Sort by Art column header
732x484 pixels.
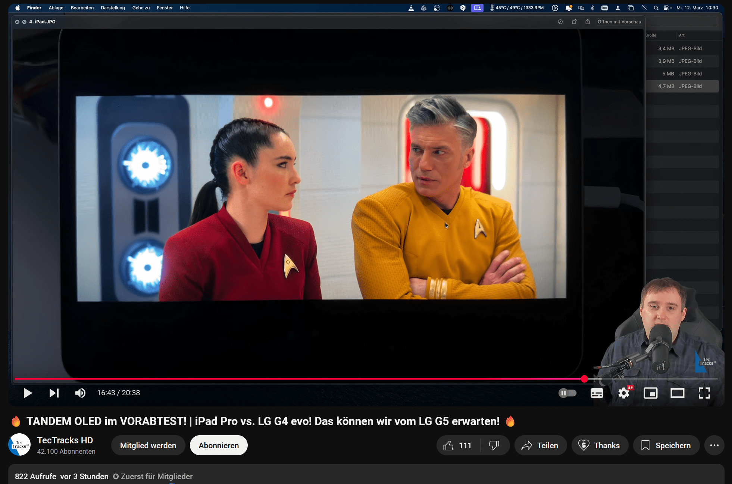[x=682, y=35]
